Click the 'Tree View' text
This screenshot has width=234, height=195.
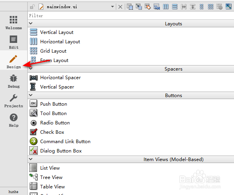click(51, 177)
